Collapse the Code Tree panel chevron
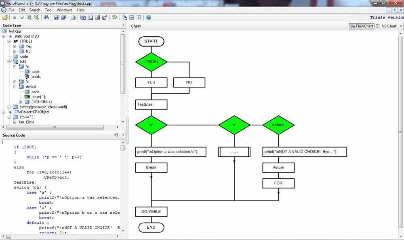This screenshot has height=240, width=404. 123,25
